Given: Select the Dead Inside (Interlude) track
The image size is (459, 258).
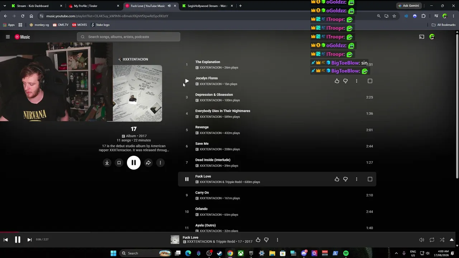Looking at the screenshot, I should coord(213,160).
